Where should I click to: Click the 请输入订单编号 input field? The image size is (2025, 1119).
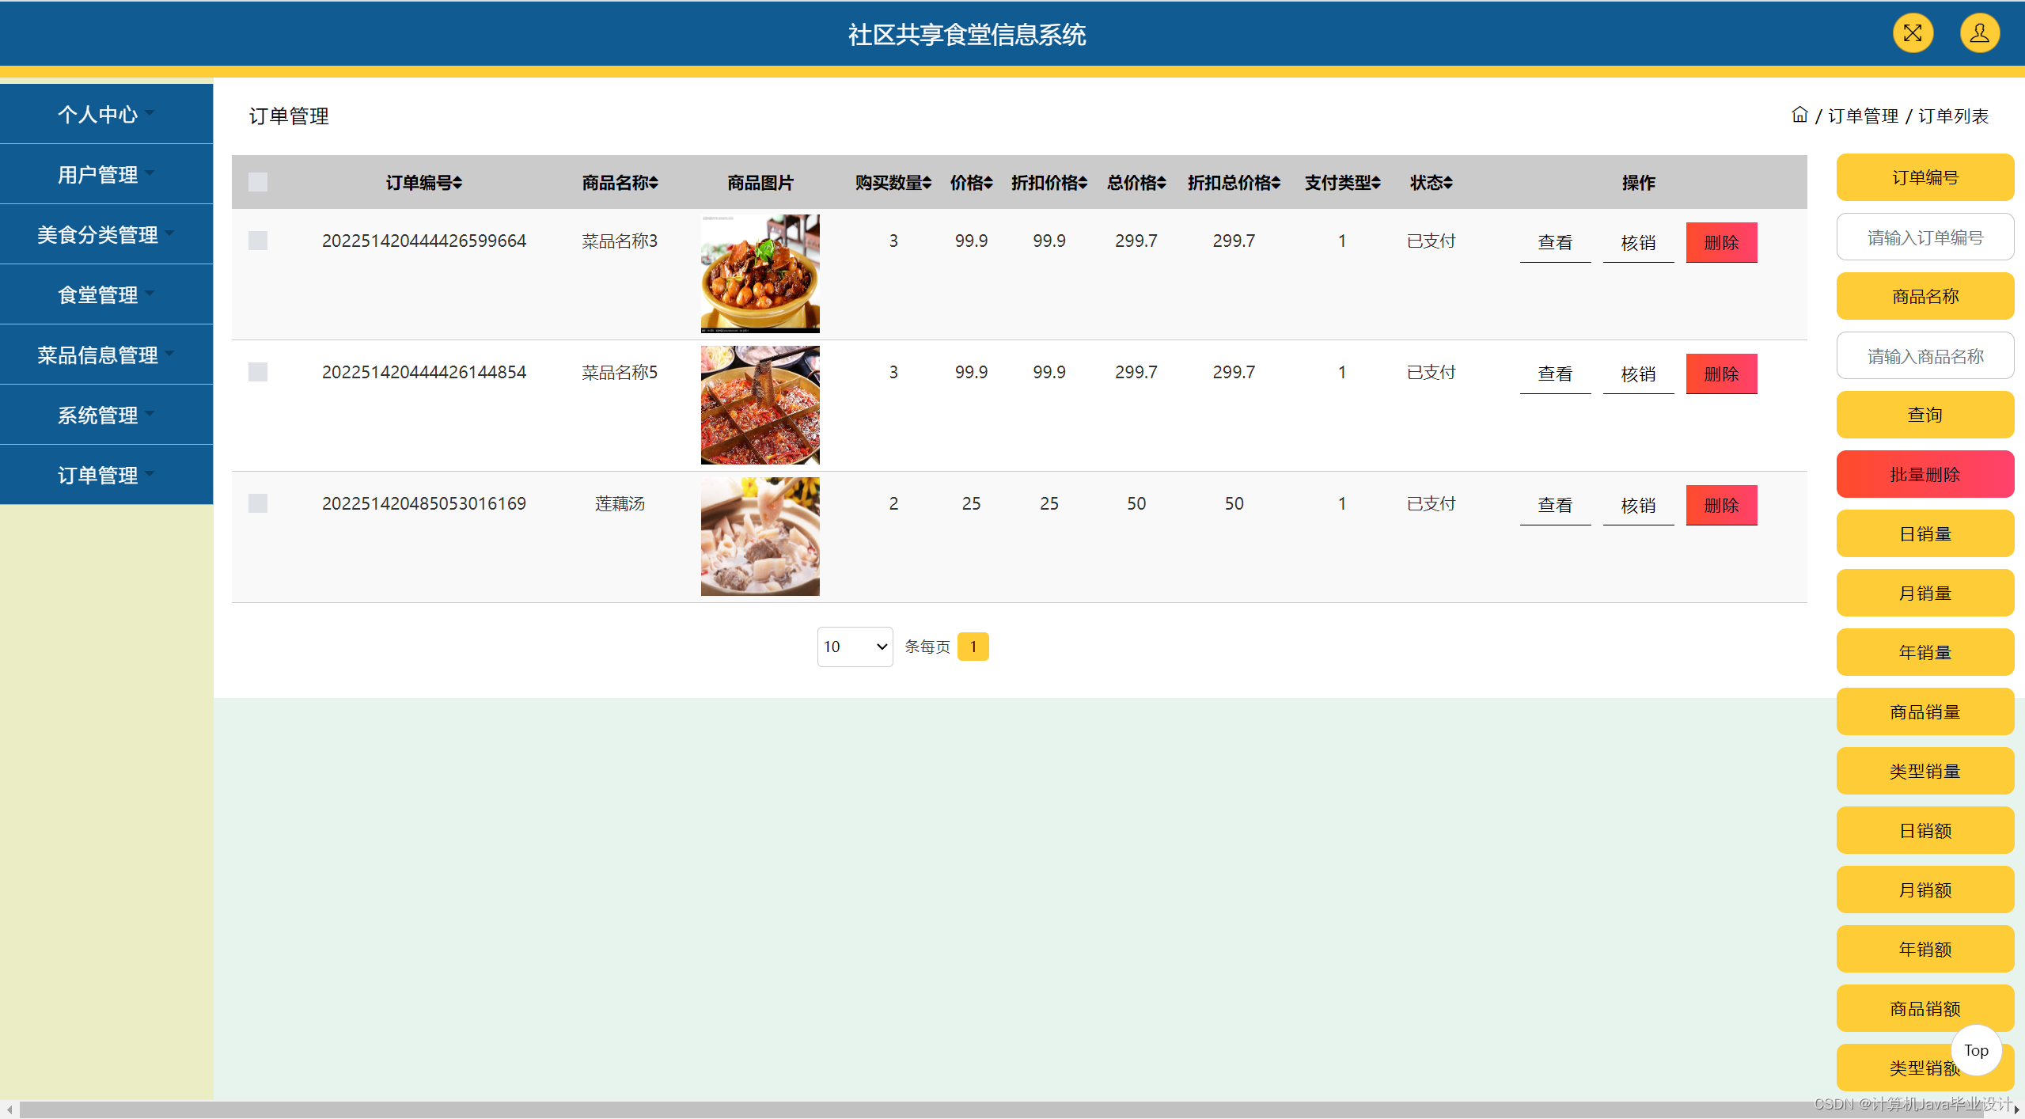(x=1925, y=237)
